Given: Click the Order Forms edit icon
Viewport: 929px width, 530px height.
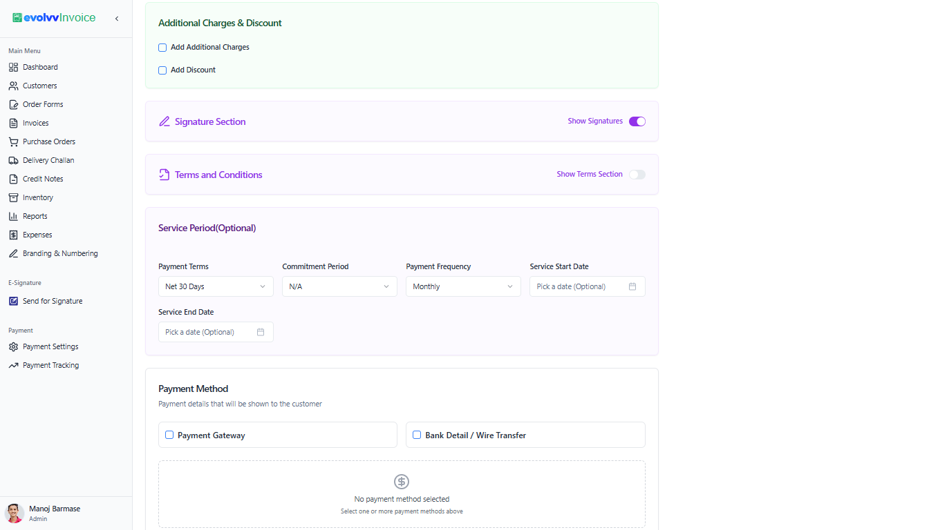Looking at the screenshot, I should [x=13, y=104].
